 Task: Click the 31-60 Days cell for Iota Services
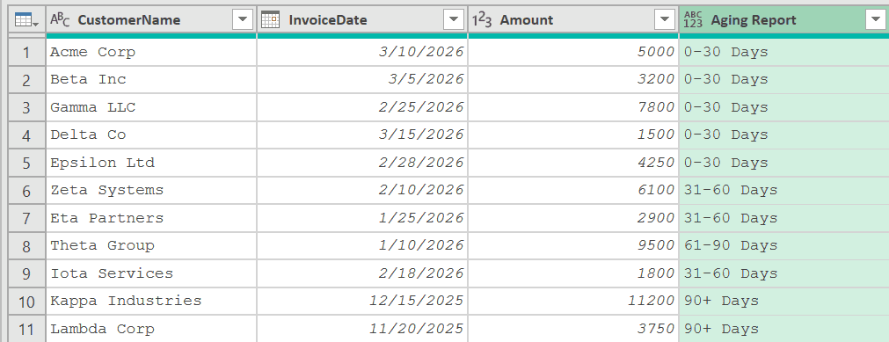(784, 273)
